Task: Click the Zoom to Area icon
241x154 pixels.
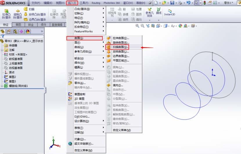Action: tap(143, 26)
